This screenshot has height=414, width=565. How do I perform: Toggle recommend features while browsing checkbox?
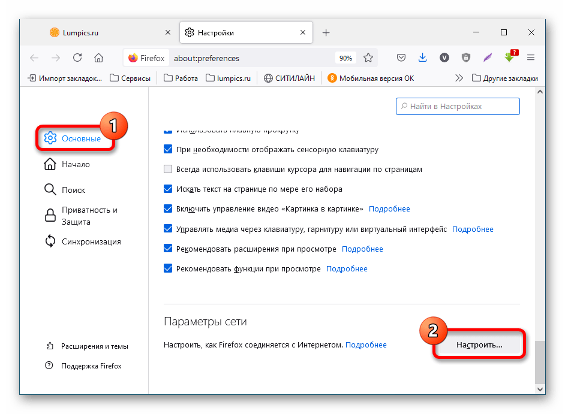(x=168, y=268)
